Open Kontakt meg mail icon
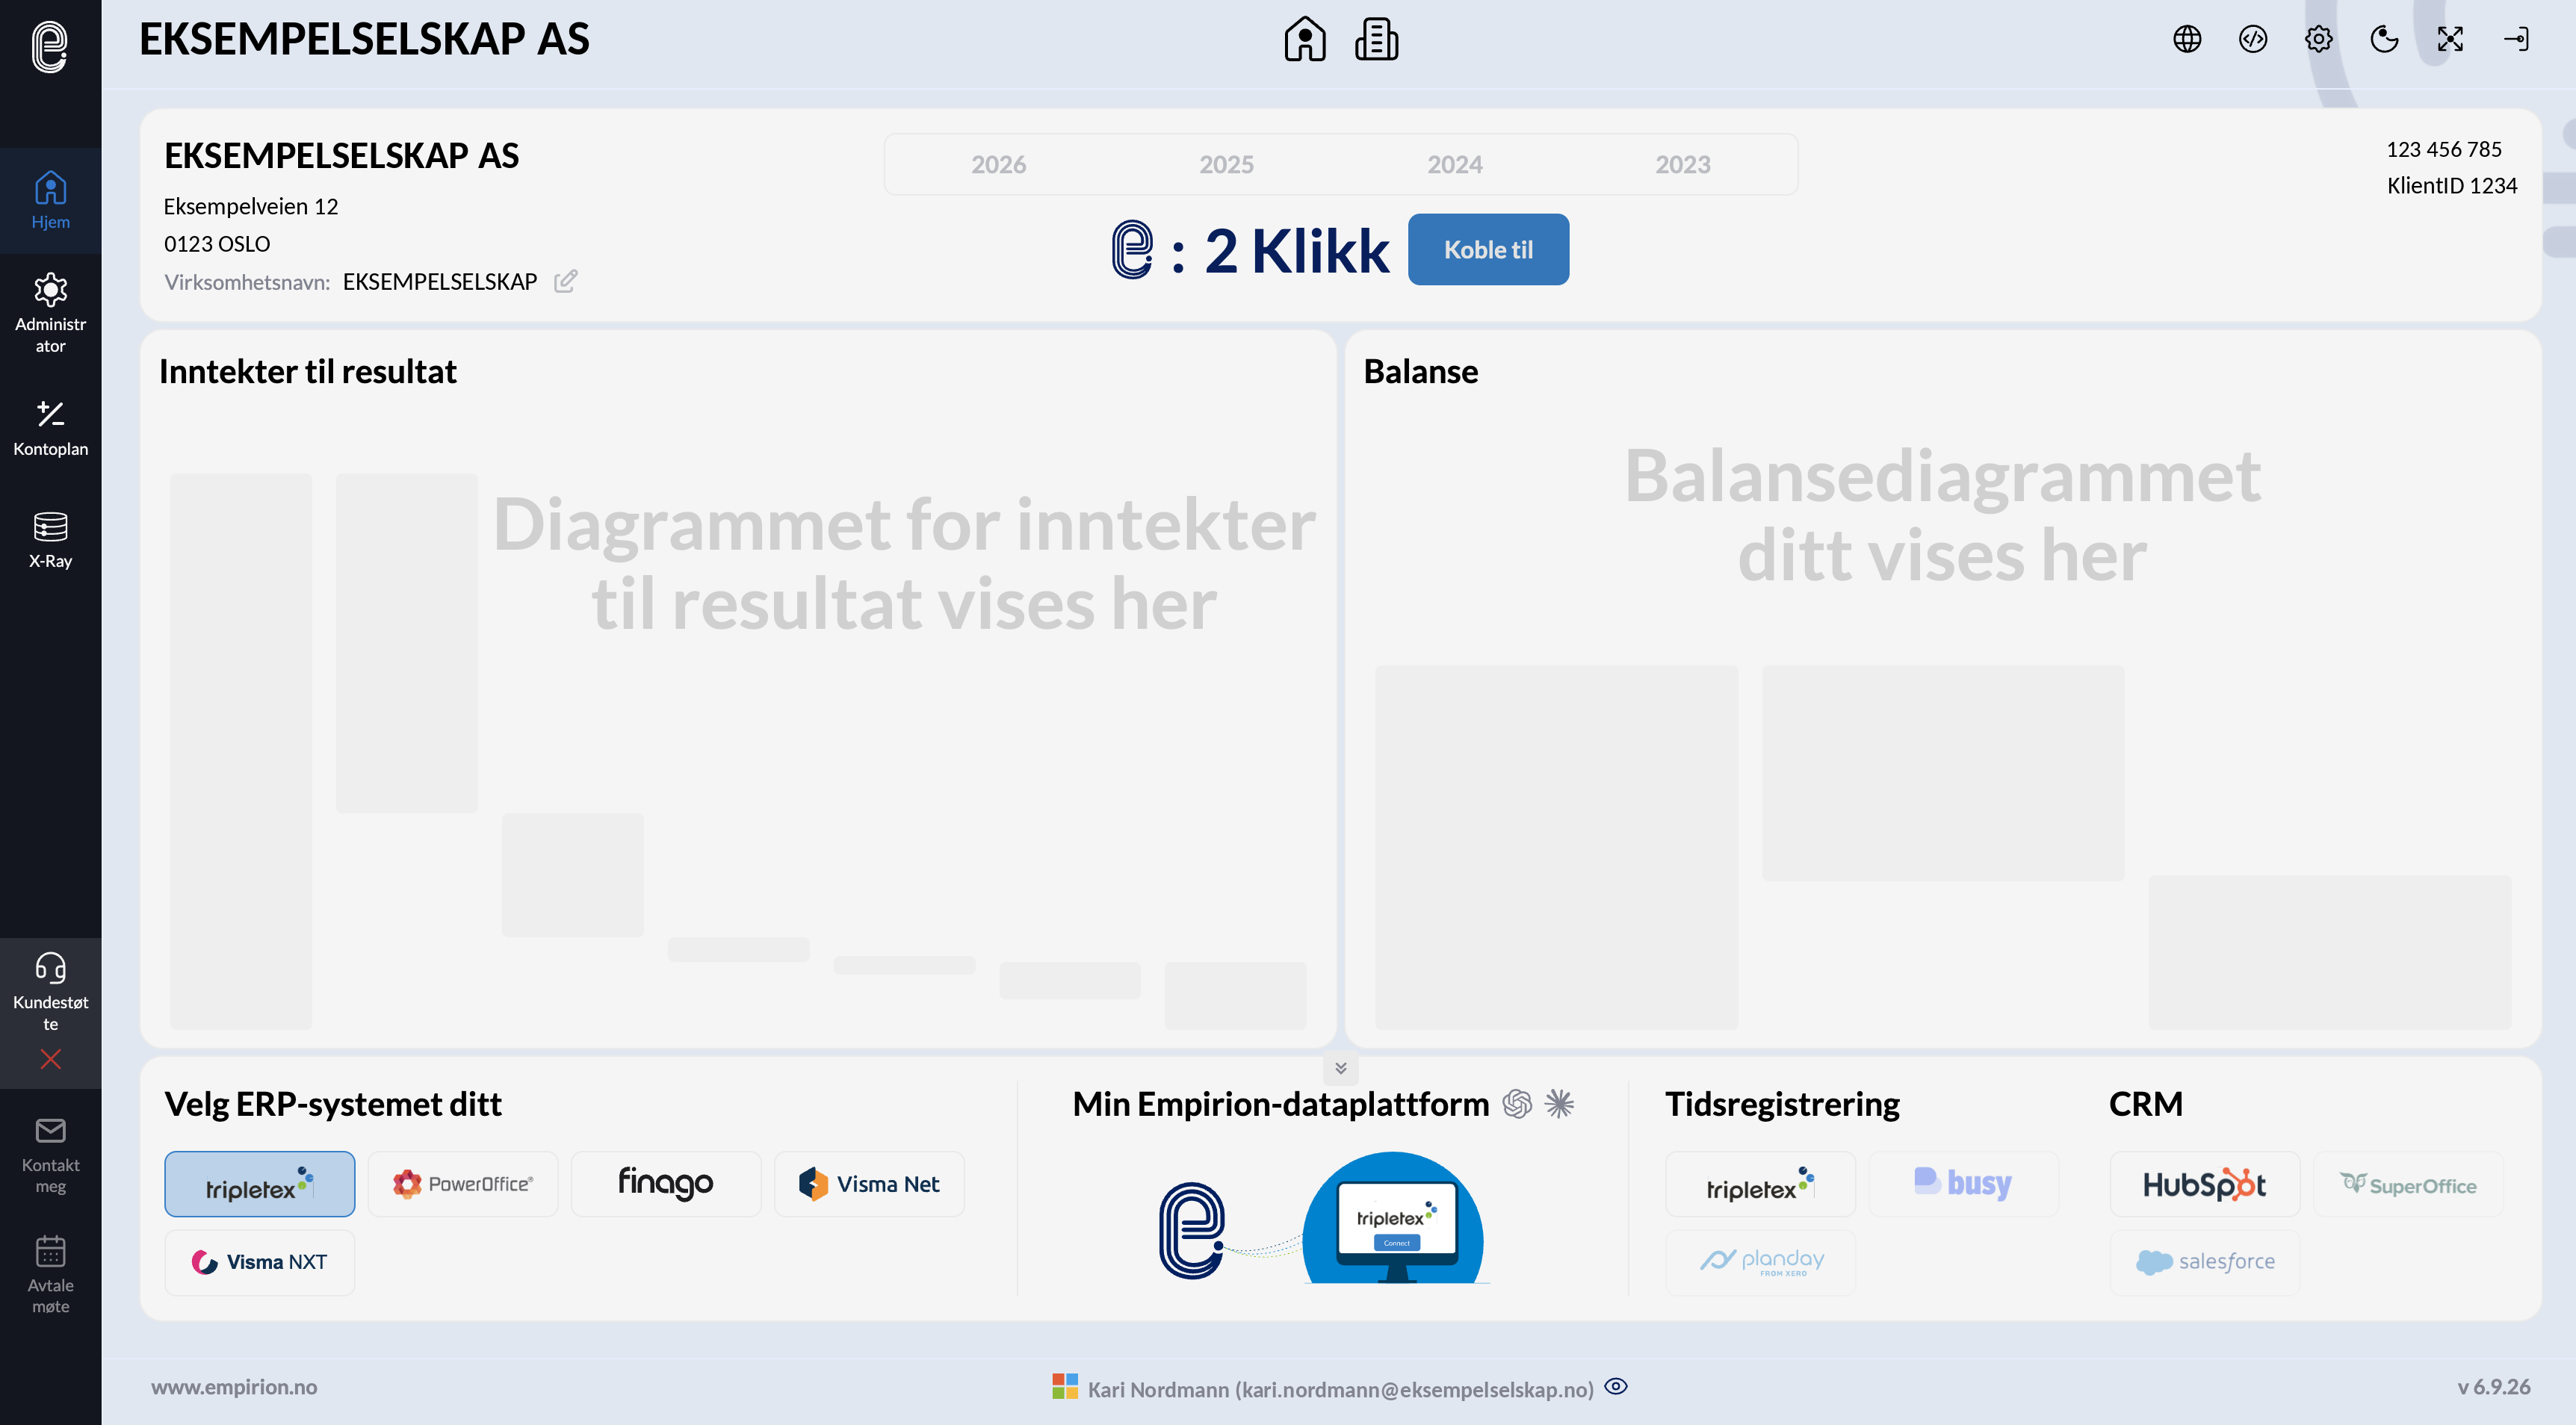Screen dimensions: 2576x1425 point(50,1131)
